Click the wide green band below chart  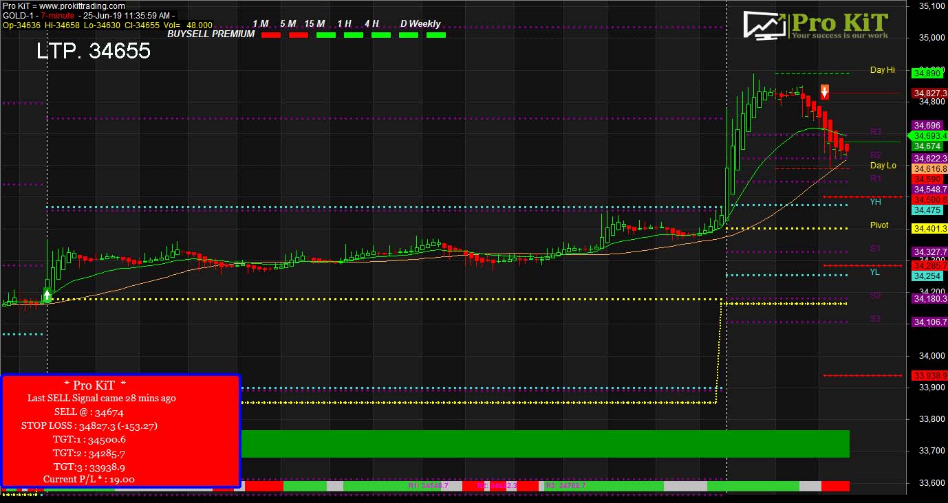[x=545, y=444]
